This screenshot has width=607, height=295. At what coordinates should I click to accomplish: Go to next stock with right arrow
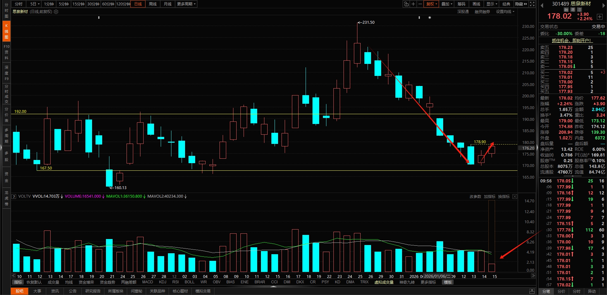pos(604,5)
